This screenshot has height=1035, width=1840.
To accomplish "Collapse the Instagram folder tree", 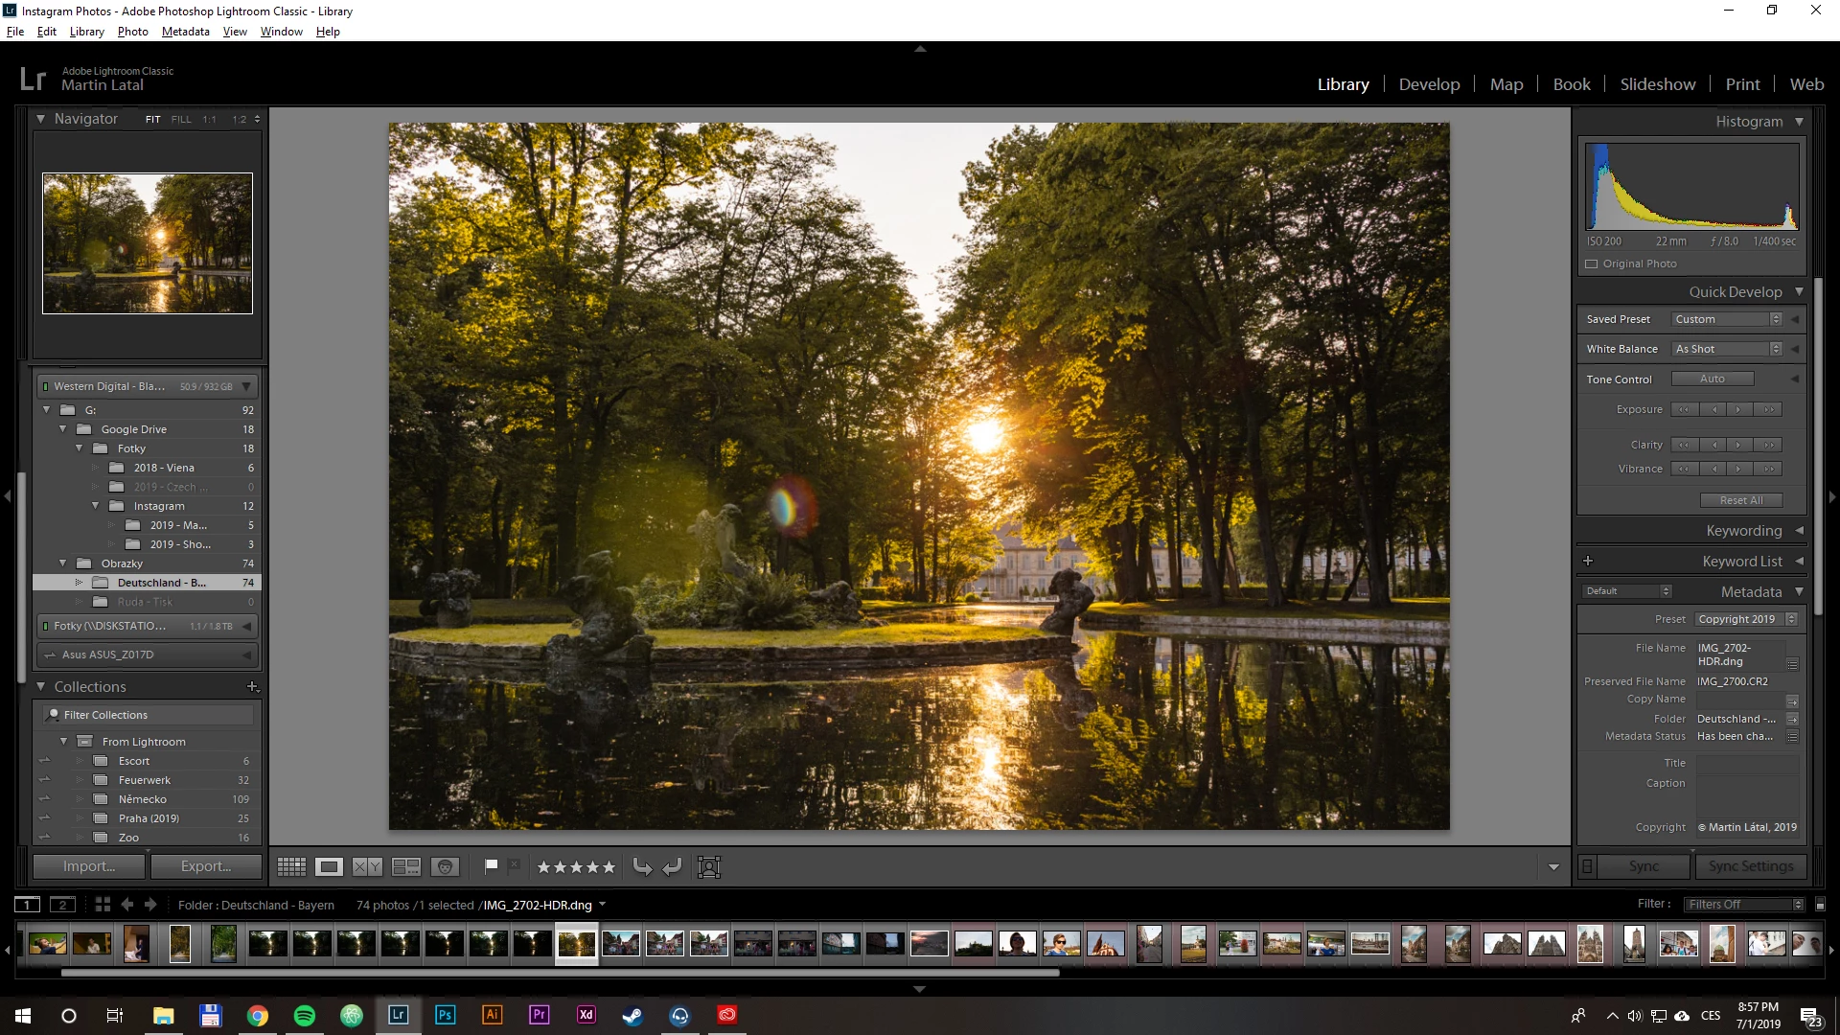I will pos(95,506).
